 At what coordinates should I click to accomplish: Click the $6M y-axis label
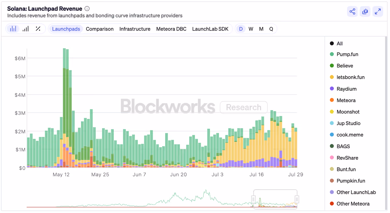[x=20, y=58]
